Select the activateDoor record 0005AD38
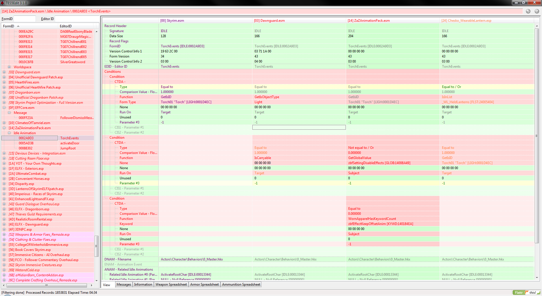 (26, 143)
